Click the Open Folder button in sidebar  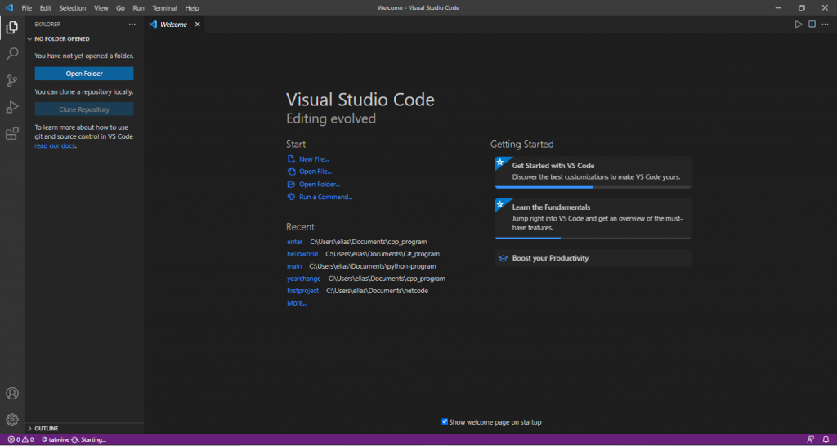(x=84, y=74)
